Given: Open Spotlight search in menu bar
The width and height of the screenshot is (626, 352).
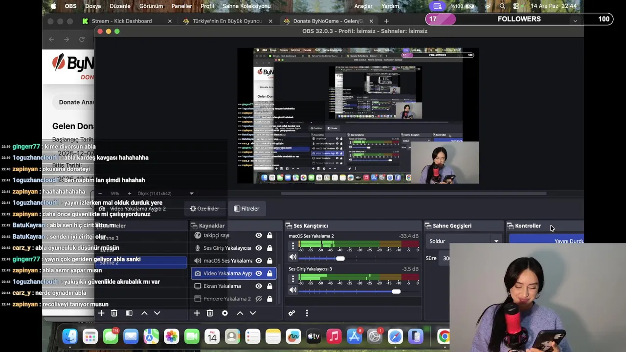Looking at the screenshot, I should 502,6.
